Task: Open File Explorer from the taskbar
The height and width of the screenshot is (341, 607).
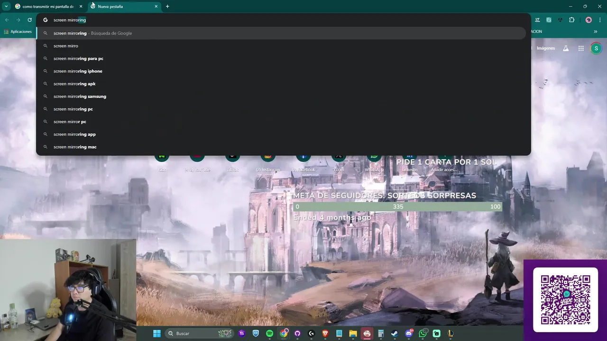Action: click(353, 333)
